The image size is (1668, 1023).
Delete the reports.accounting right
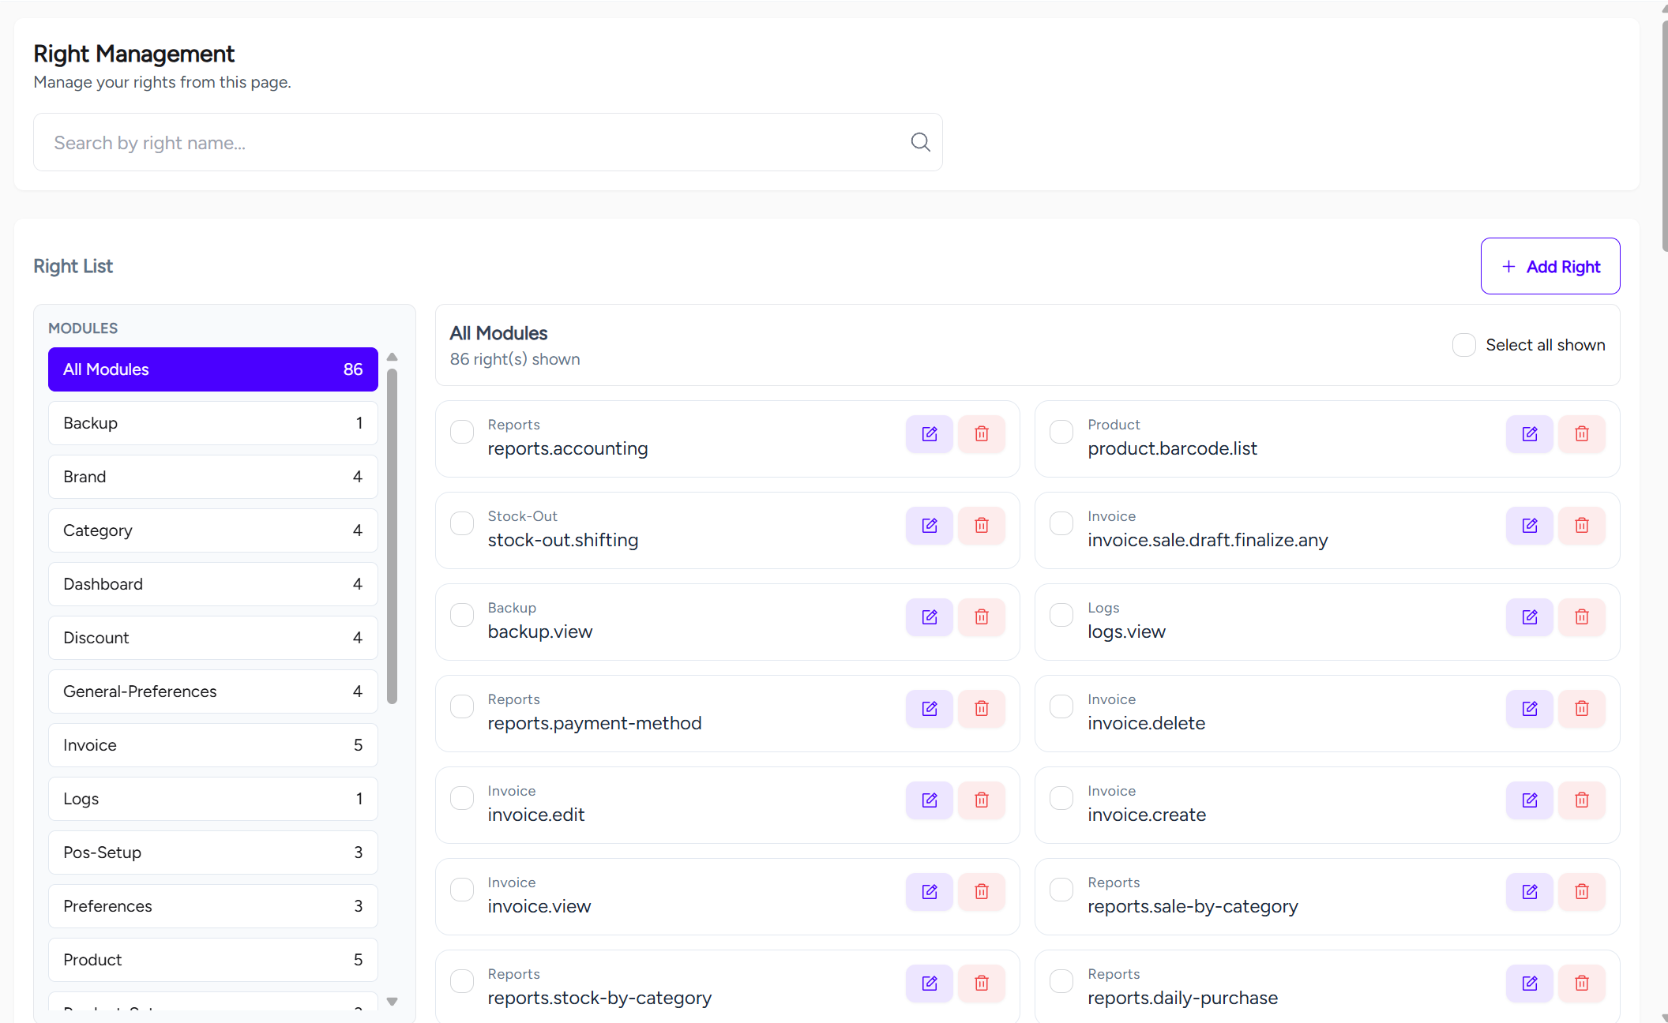point(982,434)
